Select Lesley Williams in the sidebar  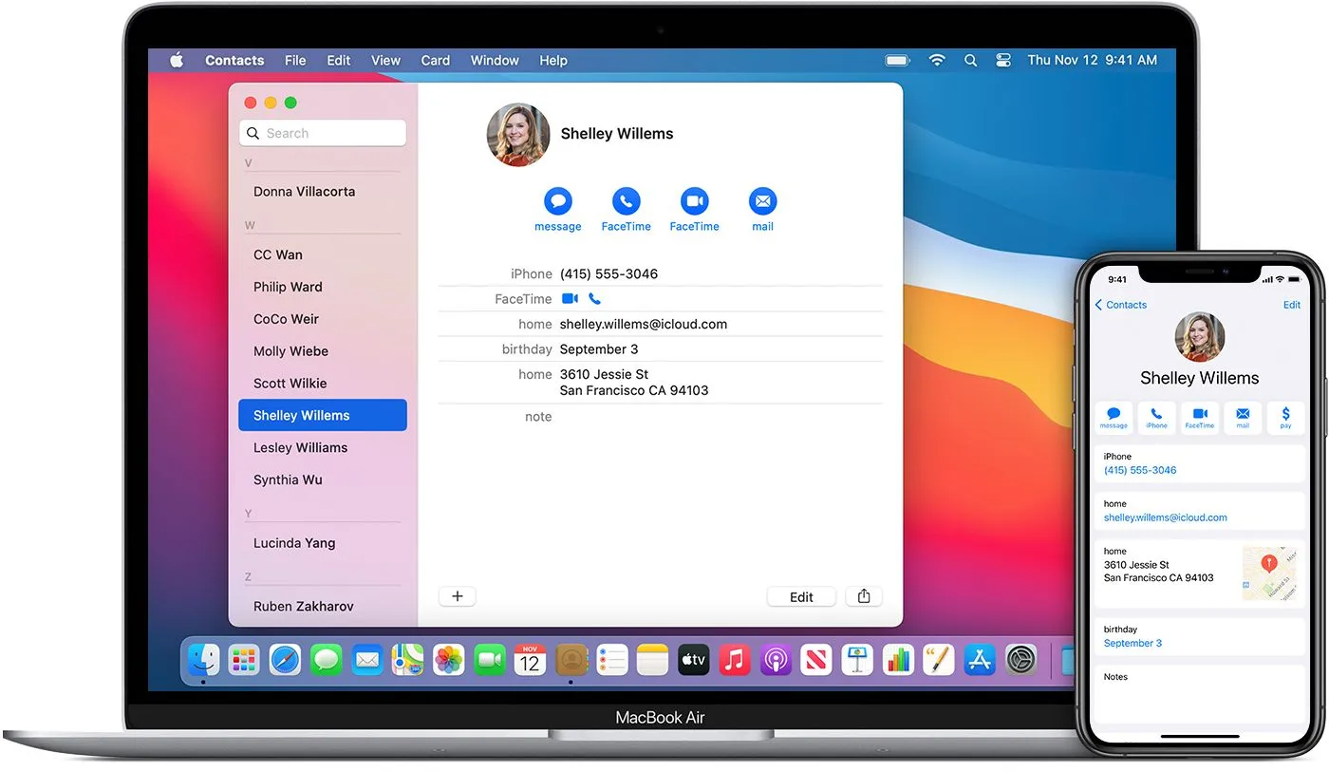(x=302, y=447)
